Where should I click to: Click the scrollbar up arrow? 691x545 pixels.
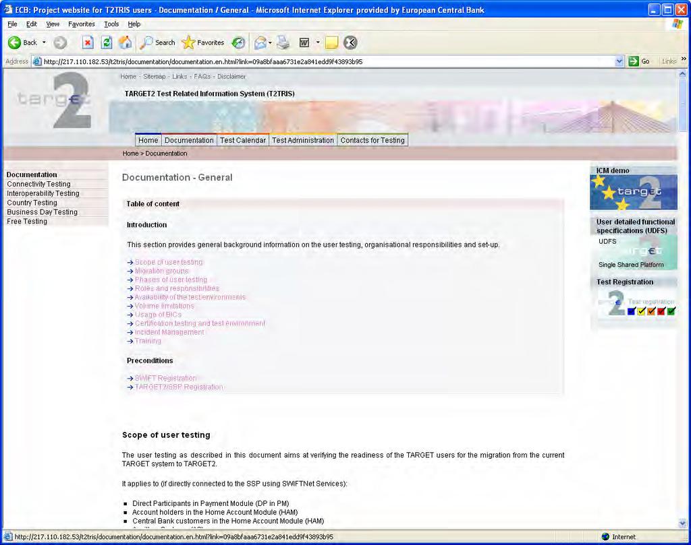coord(683,74)
